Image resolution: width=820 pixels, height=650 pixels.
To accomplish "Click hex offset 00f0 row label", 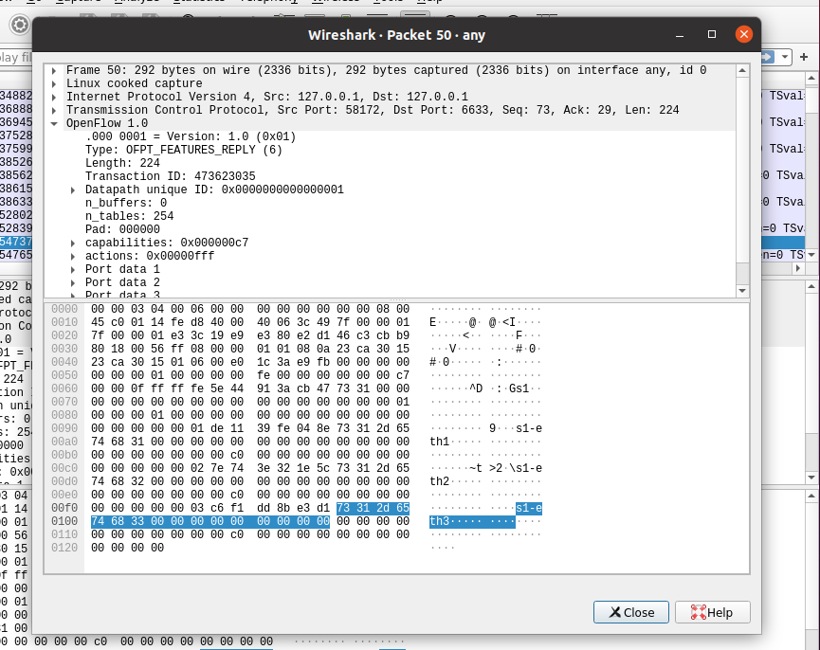I will pyautogui.click(x=64, y=508).
